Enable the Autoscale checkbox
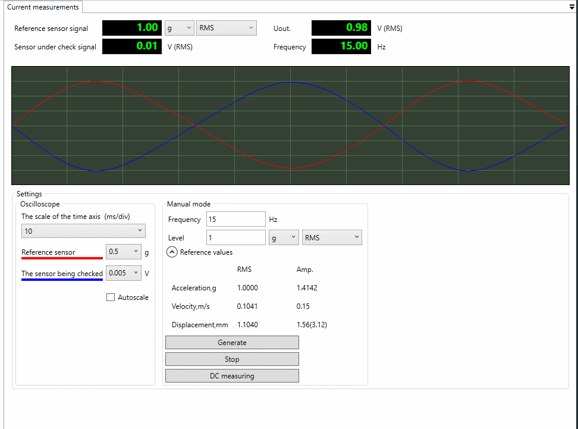The height and width of the screenshot is (429, 578). coord(111,298)
